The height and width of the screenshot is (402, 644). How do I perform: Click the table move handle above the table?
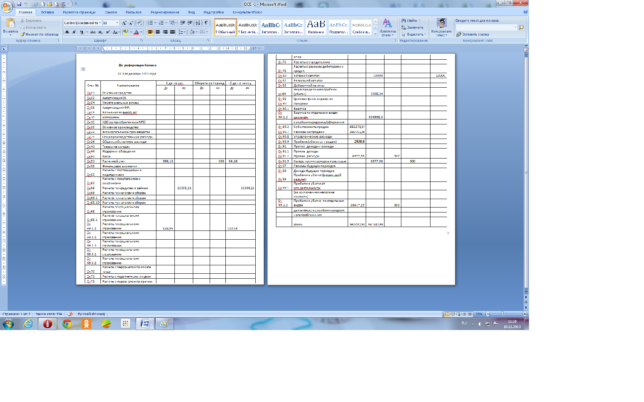click(83, 69)
